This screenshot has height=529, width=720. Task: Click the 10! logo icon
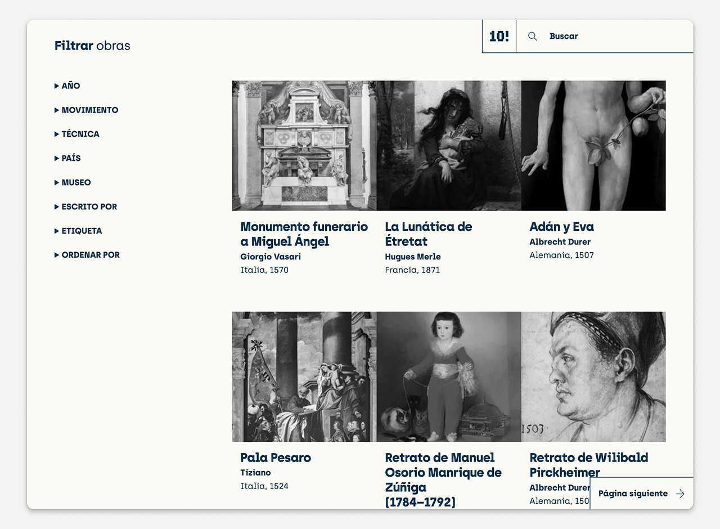pos(499,37)
